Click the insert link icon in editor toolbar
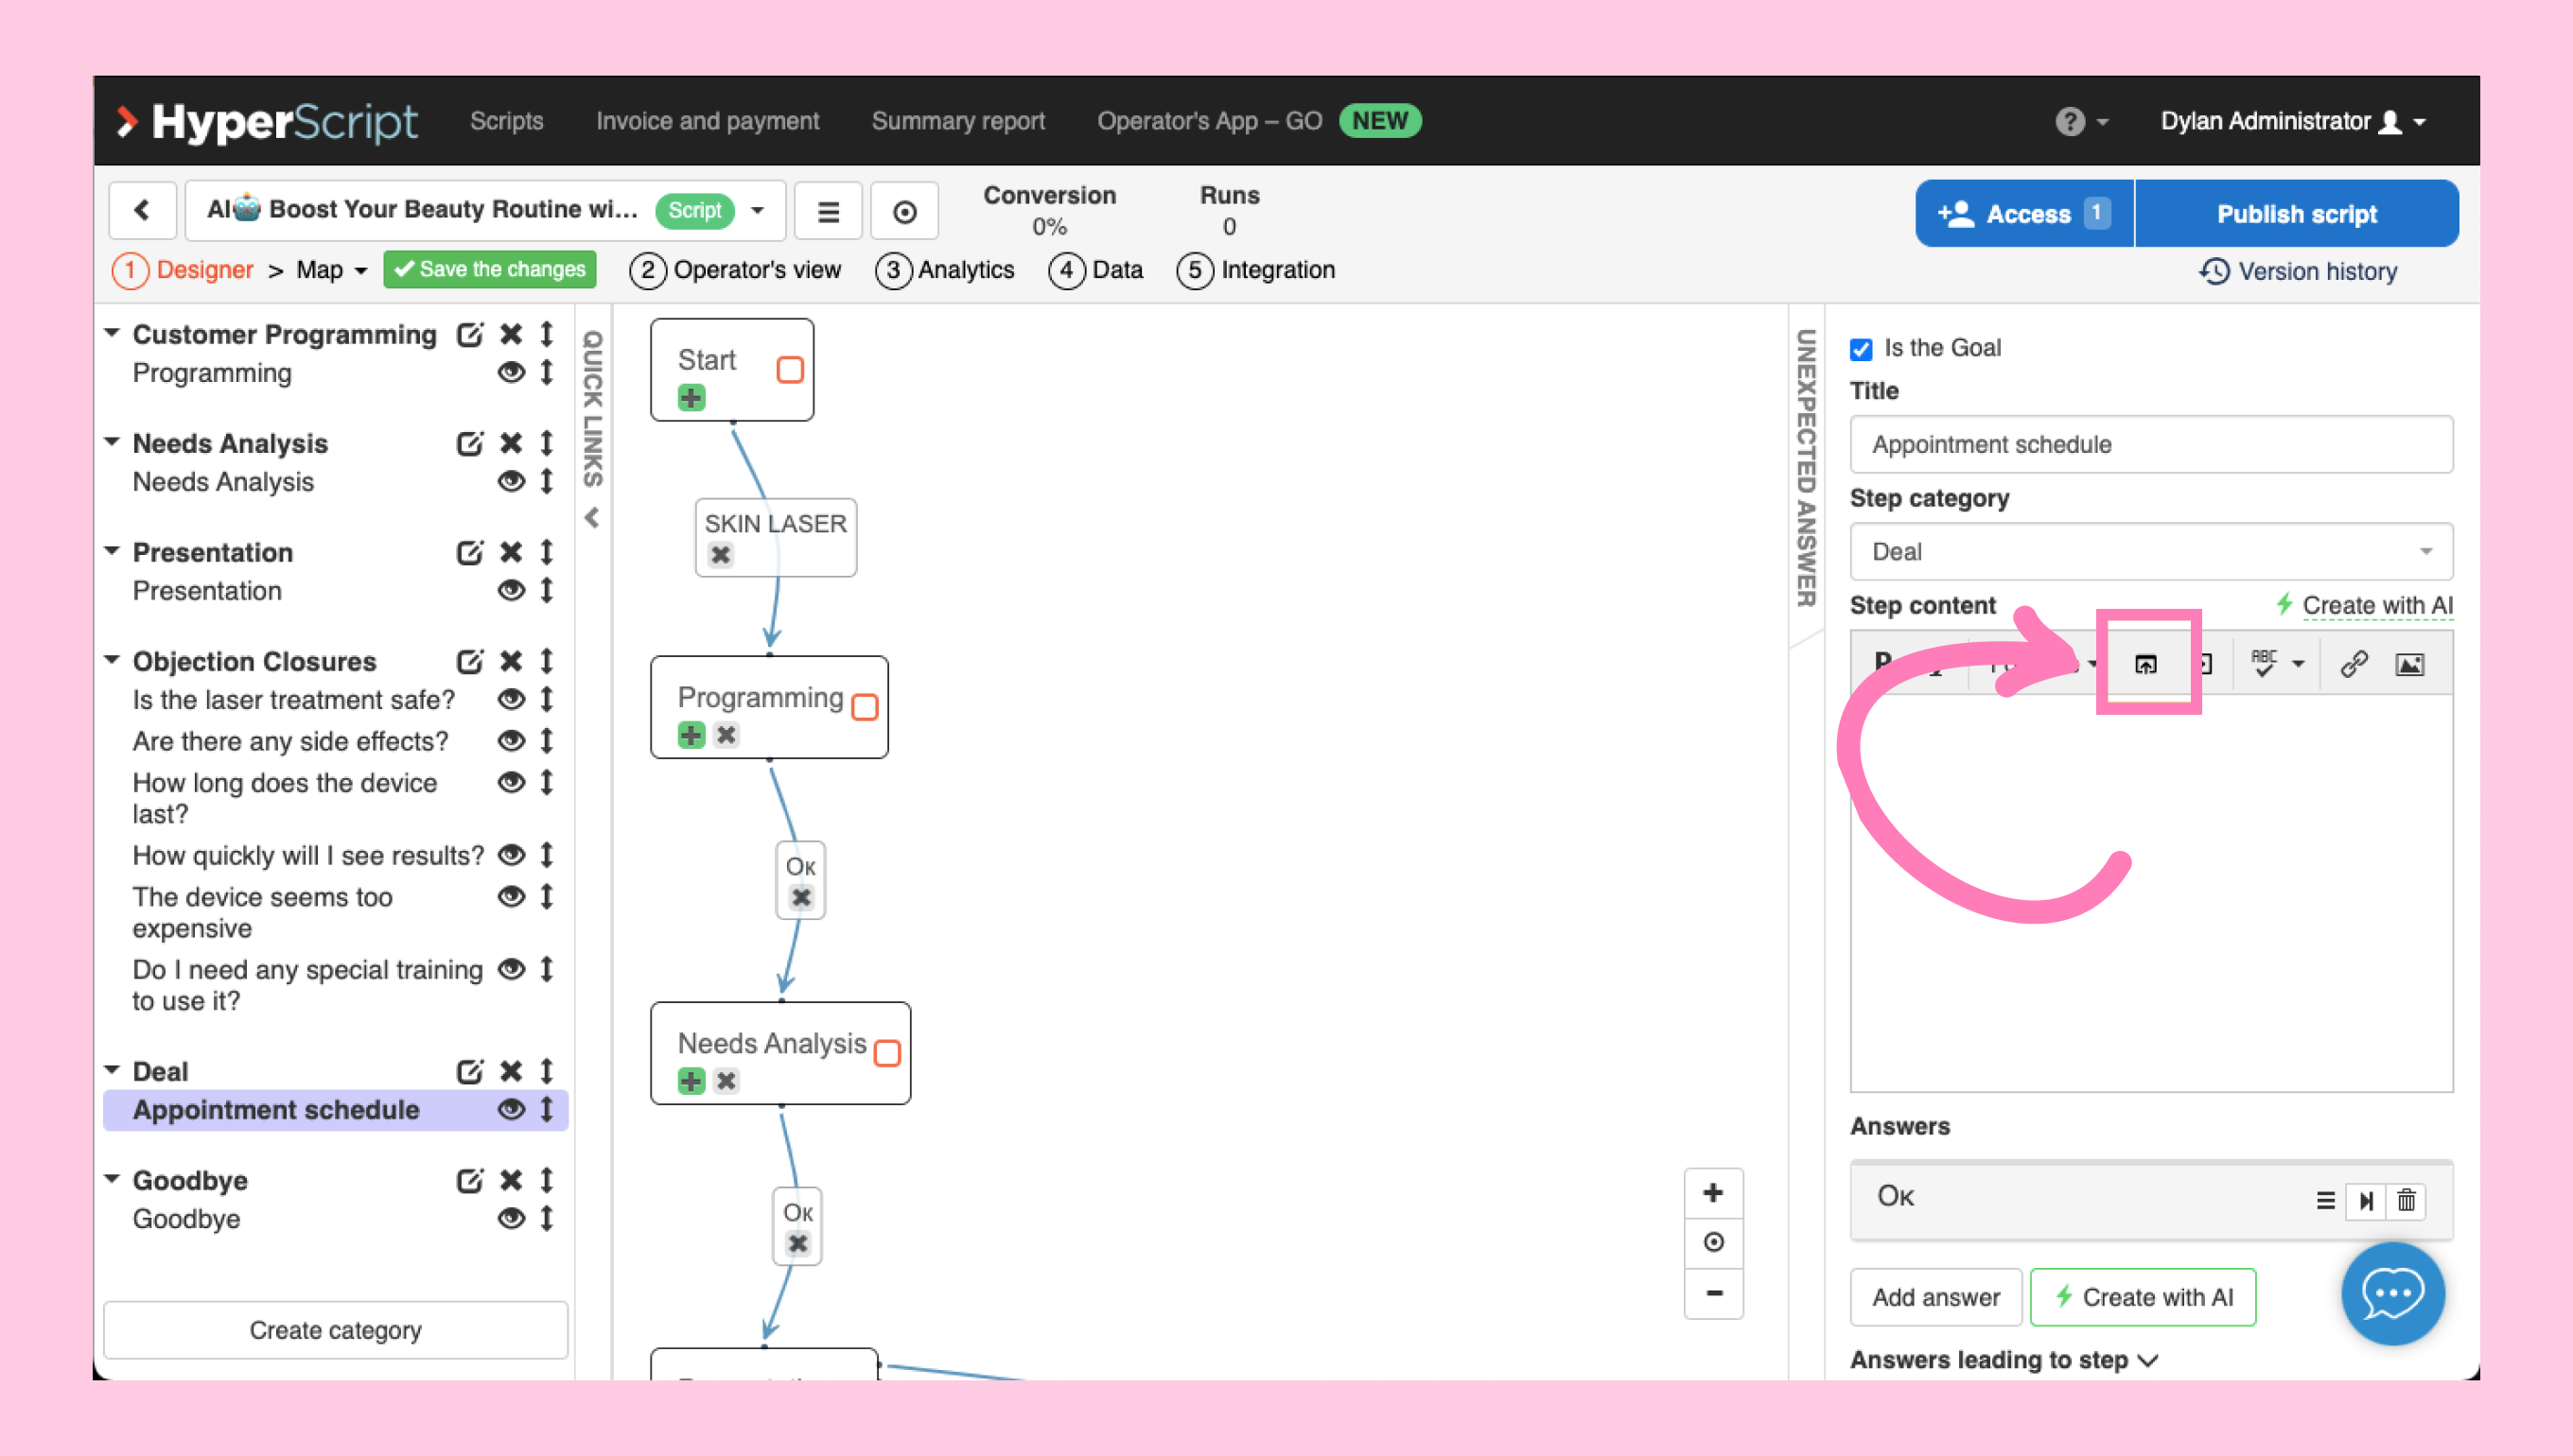2573x1456 pixels. (2353, 664)
